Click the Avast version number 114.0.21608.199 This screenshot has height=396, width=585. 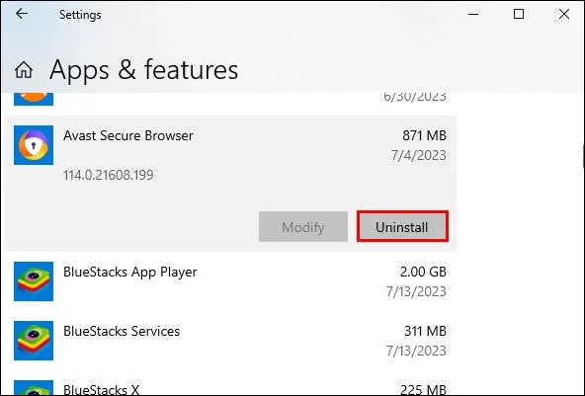point(108,175)
